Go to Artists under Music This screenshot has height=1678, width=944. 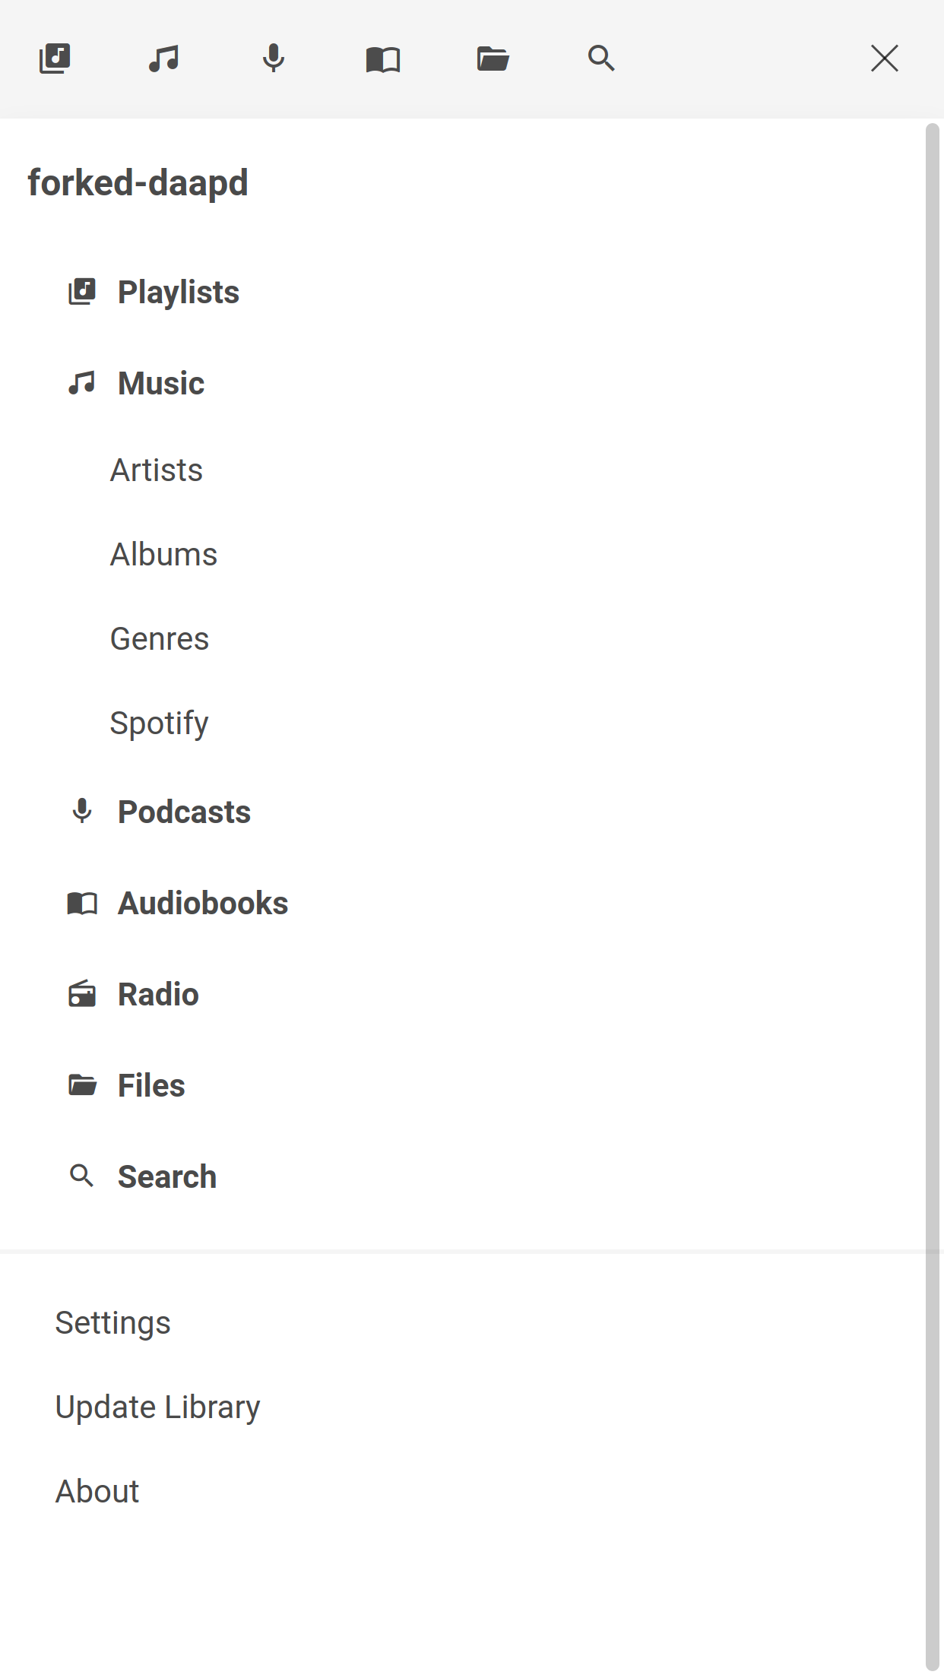[157, 470]
